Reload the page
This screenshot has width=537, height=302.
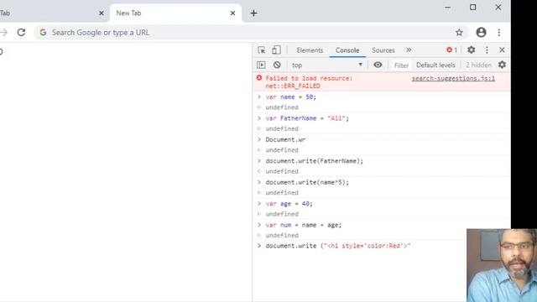[21, 33]
